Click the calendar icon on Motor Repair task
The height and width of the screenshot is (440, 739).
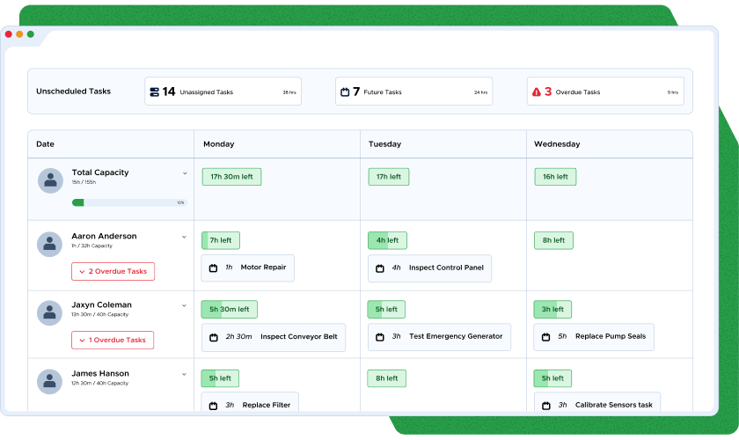click(213, 268)
